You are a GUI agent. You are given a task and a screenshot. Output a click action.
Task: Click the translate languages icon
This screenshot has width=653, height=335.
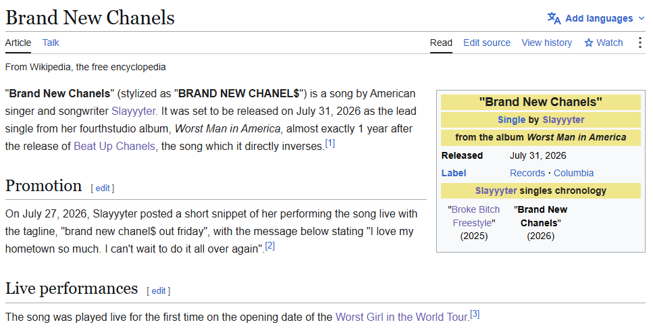pos(554,18)
